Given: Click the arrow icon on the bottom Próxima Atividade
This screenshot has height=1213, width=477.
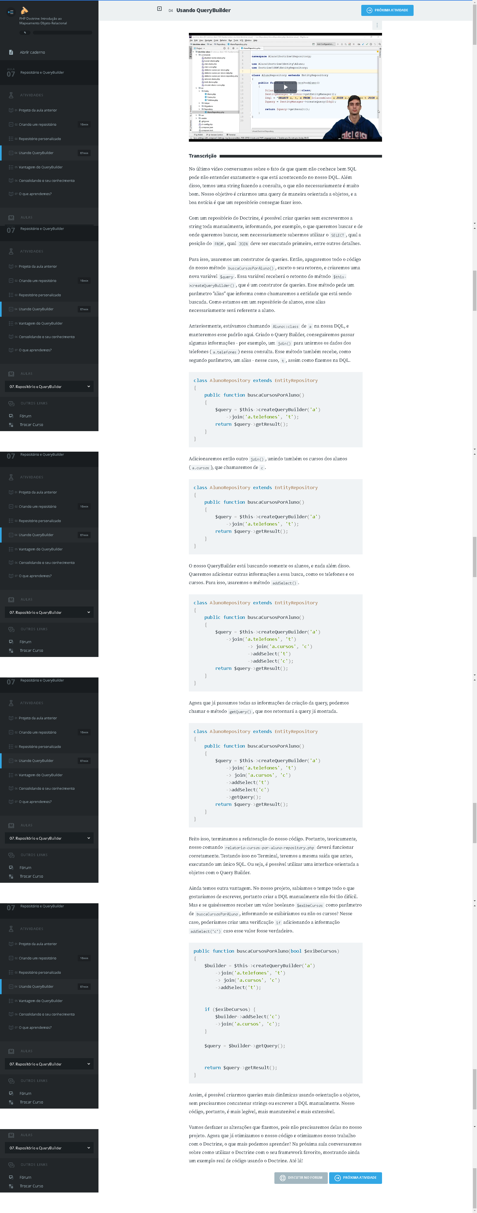Looking at the screenshot, I should [337, 1178].
